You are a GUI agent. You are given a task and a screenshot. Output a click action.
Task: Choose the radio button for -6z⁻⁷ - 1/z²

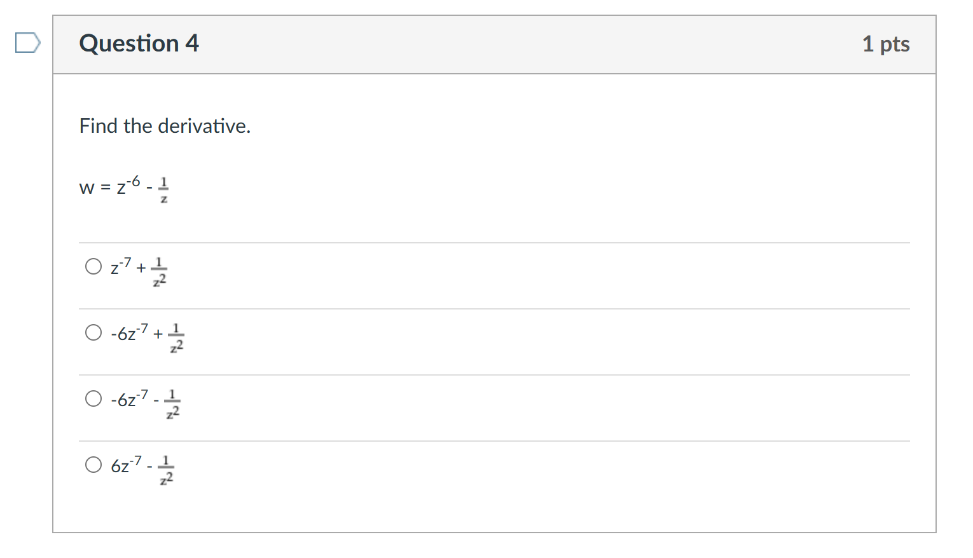tap(93, 398)
